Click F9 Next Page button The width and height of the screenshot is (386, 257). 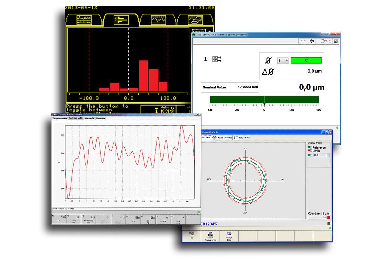(178, 219)
